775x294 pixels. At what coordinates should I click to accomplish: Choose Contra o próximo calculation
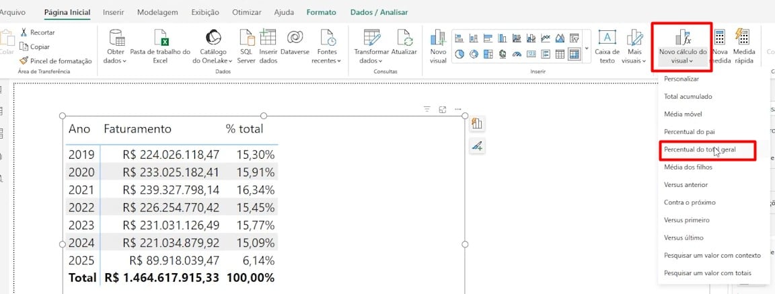[690, 203]
